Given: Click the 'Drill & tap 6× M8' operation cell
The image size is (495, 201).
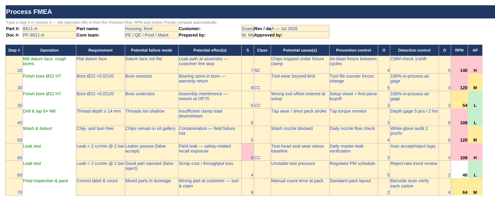Looking at the screenshot, I should [x=49, y=117].
